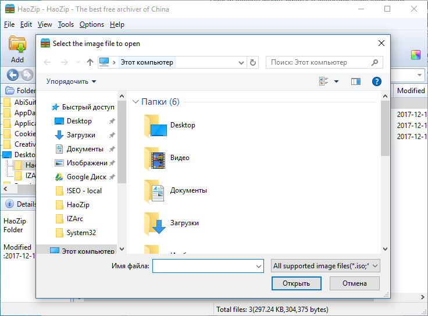Click the search magnifier icon
This screenshot has height=316, width=428.
coord(374,62)
